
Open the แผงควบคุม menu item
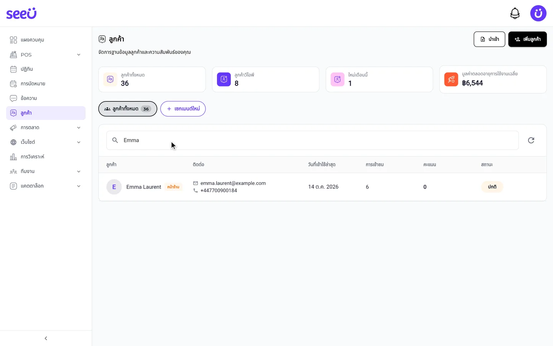tap(46, 40)
